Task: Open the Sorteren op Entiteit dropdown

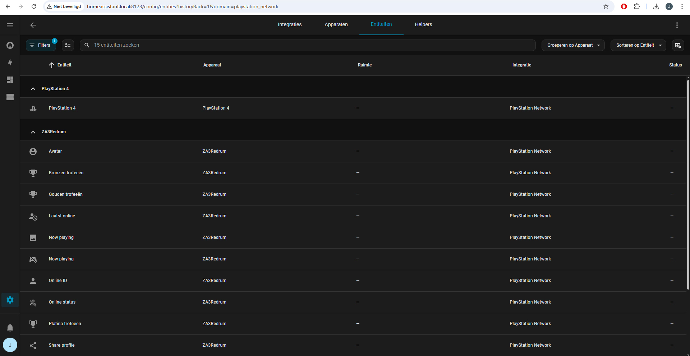Action: (638, 45)
